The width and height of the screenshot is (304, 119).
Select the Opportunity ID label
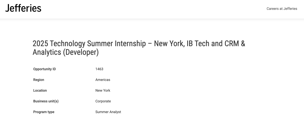(44, 69)
